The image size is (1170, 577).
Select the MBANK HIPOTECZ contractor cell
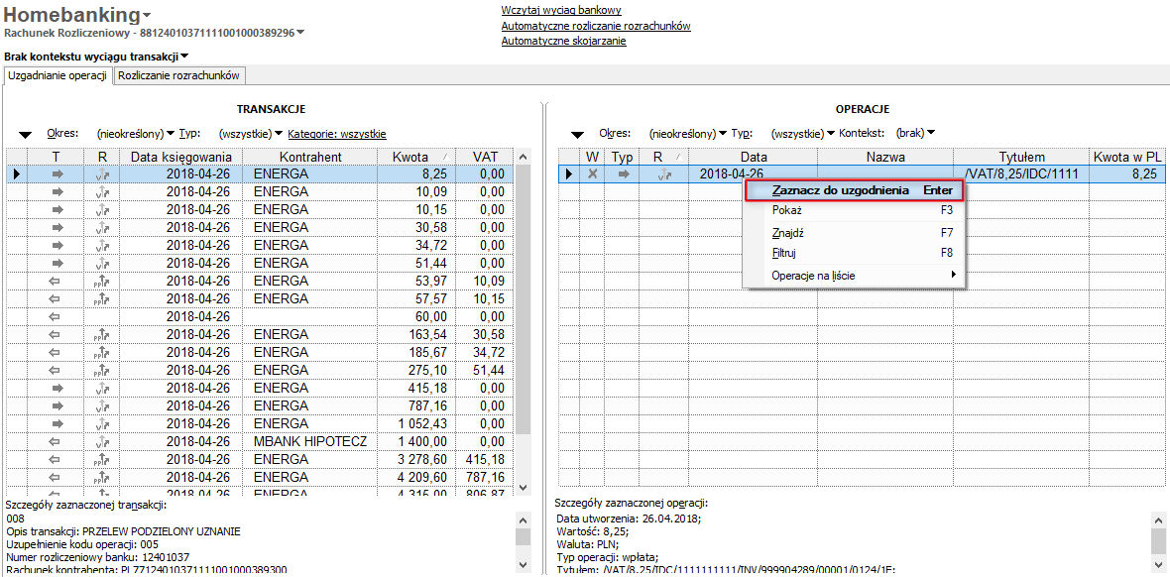[x=310, y=442]
